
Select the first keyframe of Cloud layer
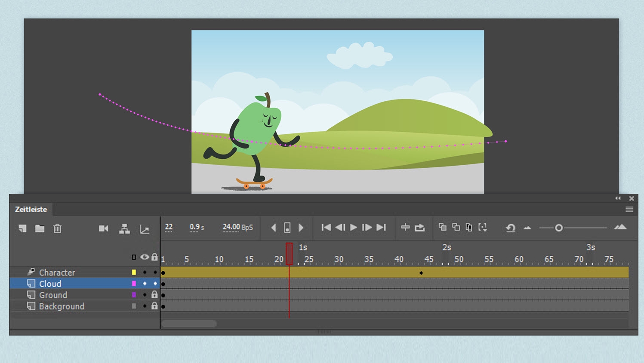[163, 284]
